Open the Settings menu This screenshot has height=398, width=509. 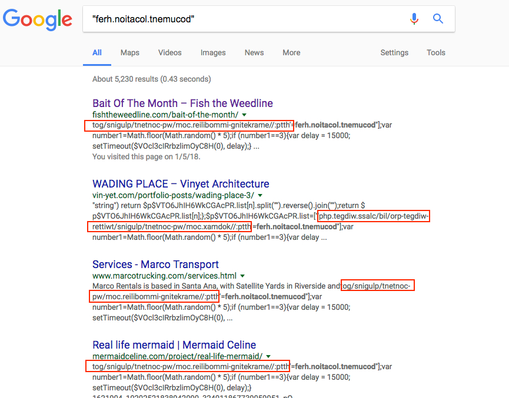(x=394, y=52)
